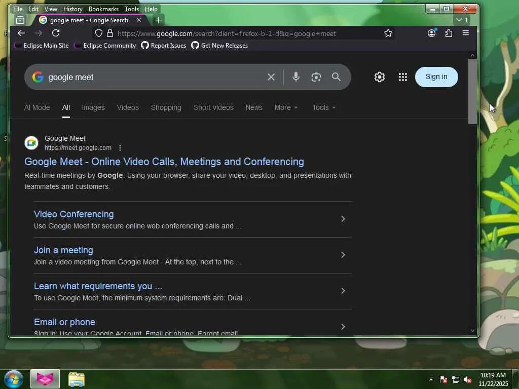
Task: Open the extensions puzzle icon
Action: [449, 33]
